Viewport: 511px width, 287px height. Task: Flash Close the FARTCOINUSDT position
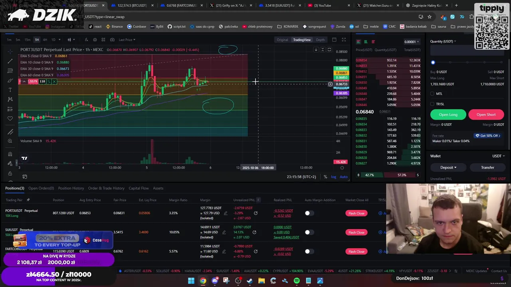coord(356,252)
